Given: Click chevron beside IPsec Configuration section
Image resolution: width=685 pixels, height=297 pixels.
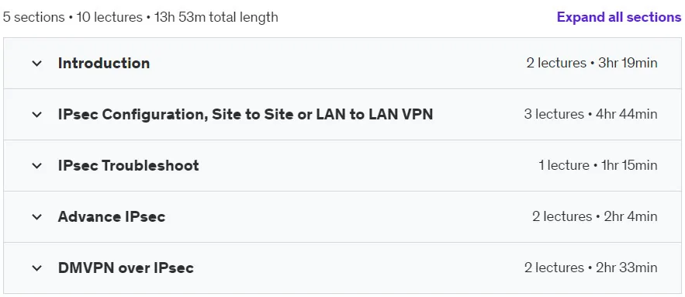Looking at the screenshot, I should (37, 115).
